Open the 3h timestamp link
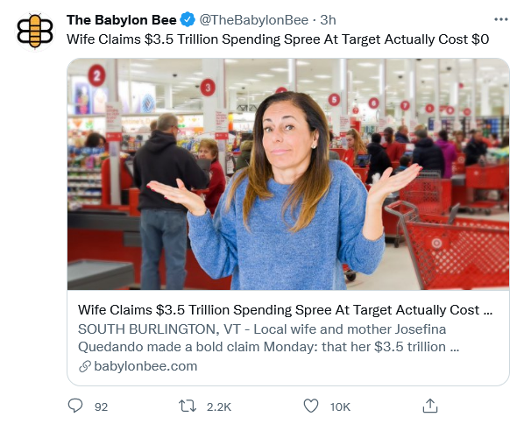This screenshot has width=524, height=424. (328, 20)
